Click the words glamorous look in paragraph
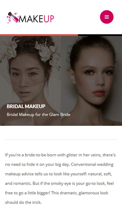The height and width of the screenshot is (217, 122). pos(93,193)
